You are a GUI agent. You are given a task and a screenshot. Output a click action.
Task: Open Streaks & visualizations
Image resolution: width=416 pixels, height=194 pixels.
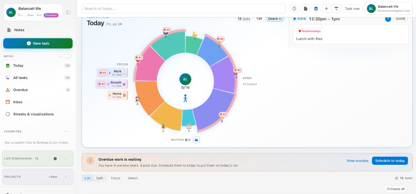[38, 114]
